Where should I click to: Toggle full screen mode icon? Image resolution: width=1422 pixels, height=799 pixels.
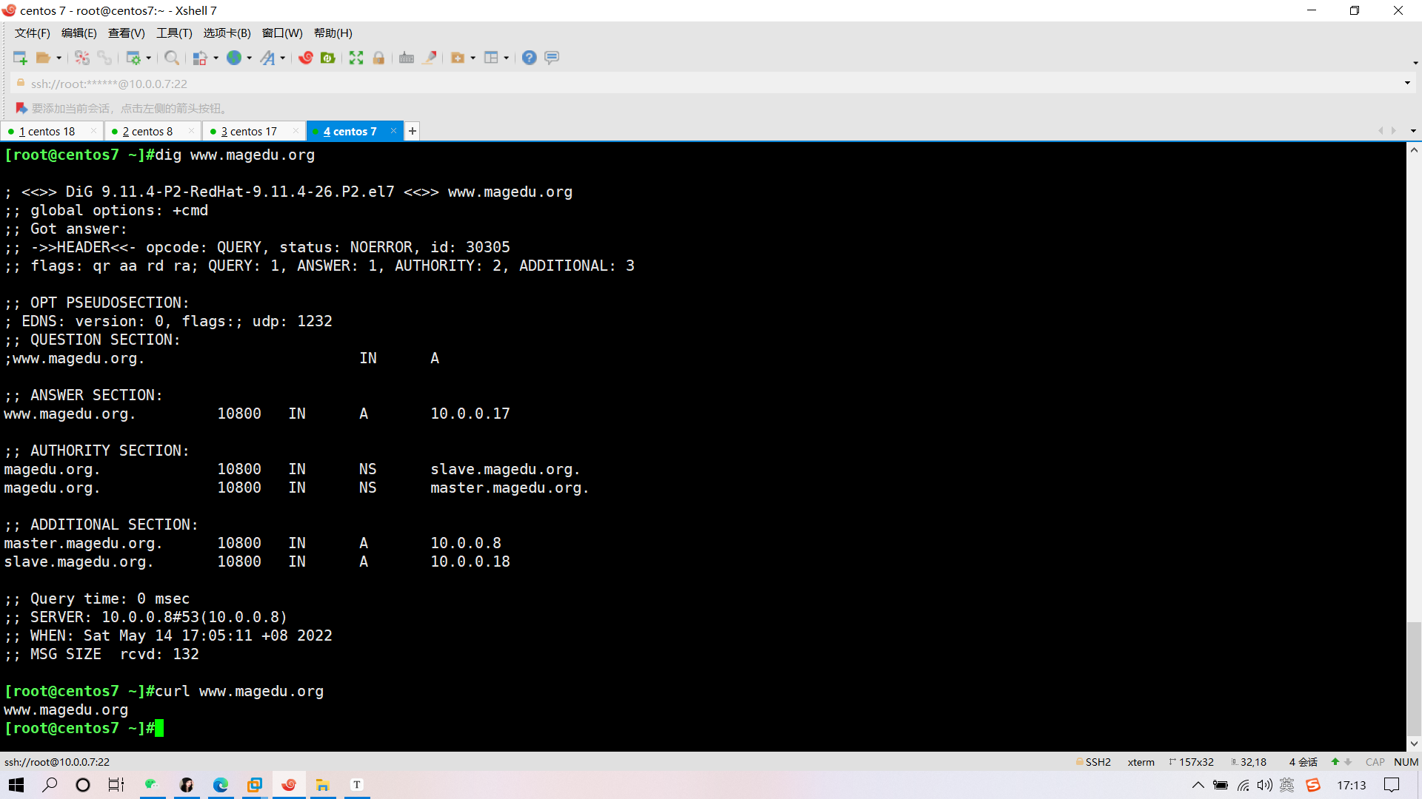pyautogui.click(x=356, y=58)
